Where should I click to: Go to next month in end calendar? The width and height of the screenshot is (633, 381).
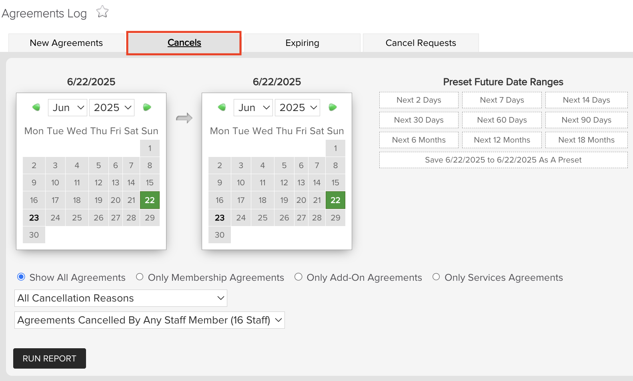(333, 107)
